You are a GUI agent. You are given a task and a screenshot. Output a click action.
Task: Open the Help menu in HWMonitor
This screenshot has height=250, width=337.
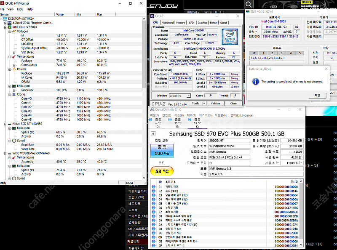pos(29,9)
